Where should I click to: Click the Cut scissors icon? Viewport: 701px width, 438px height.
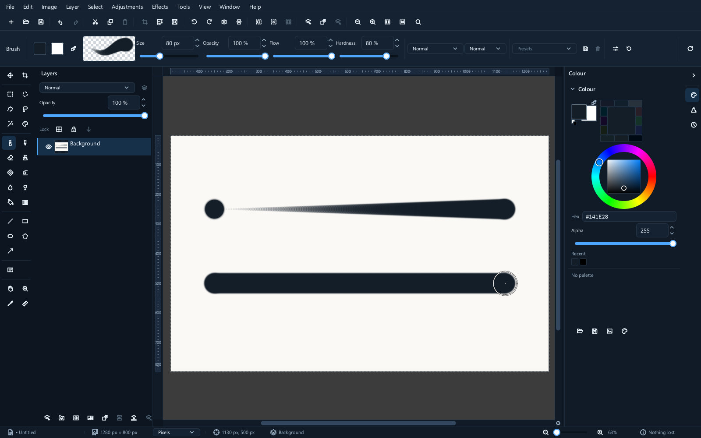coord(95,22)
